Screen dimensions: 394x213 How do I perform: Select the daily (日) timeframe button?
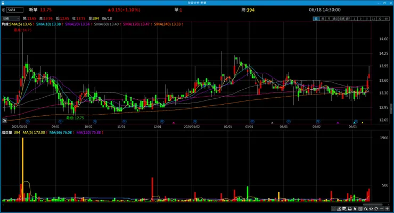pyautogui.click(x=316, y=19)
